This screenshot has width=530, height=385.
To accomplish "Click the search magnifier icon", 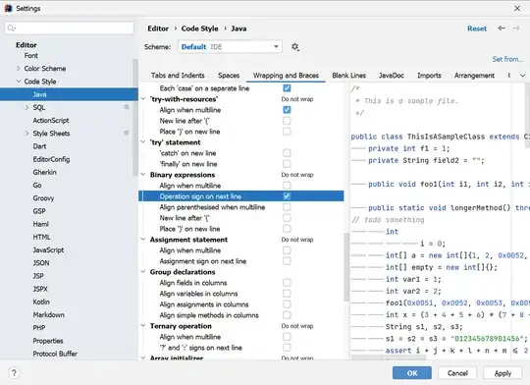I will (11, 27).
